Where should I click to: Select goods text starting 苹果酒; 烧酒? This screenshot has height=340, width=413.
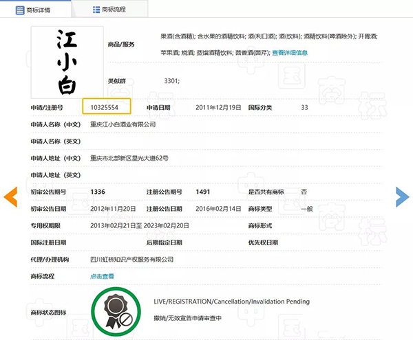pyautogui.click(x=215, y=53)
